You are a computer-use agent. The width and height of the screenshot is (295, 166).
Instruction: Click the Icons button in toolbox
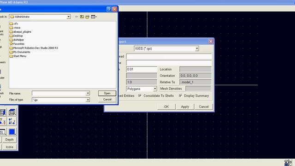[x=9, y=147]
